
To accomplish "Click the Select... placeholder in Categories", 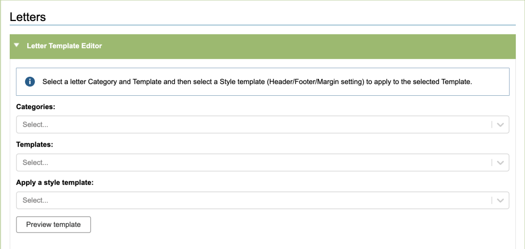I will (x=35, y=125).
